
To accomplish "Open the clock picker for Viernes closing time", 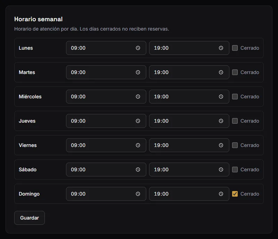I will click(221, 145).
